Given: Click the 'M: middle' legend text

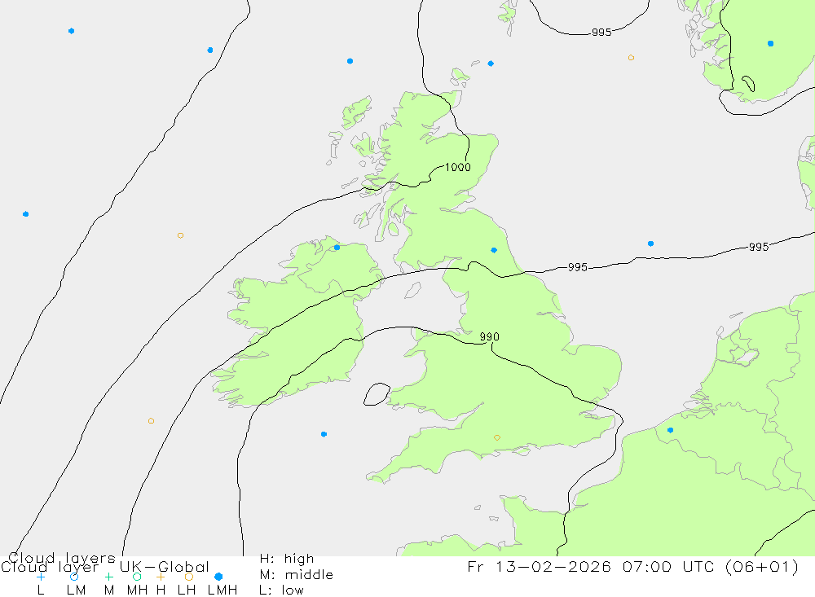Looking at the screenshot, I should pos(297,575).
